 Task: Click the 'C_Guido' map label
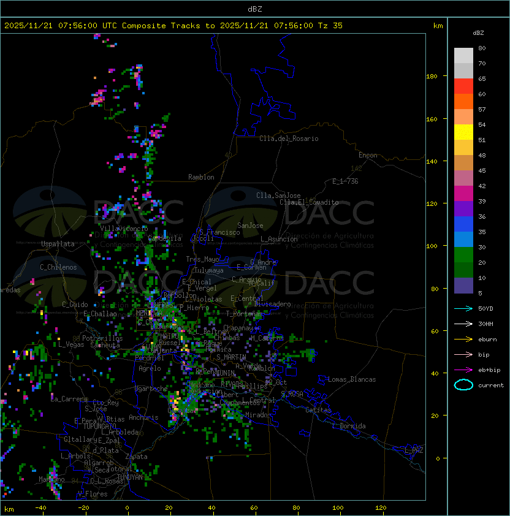(75, 305)
